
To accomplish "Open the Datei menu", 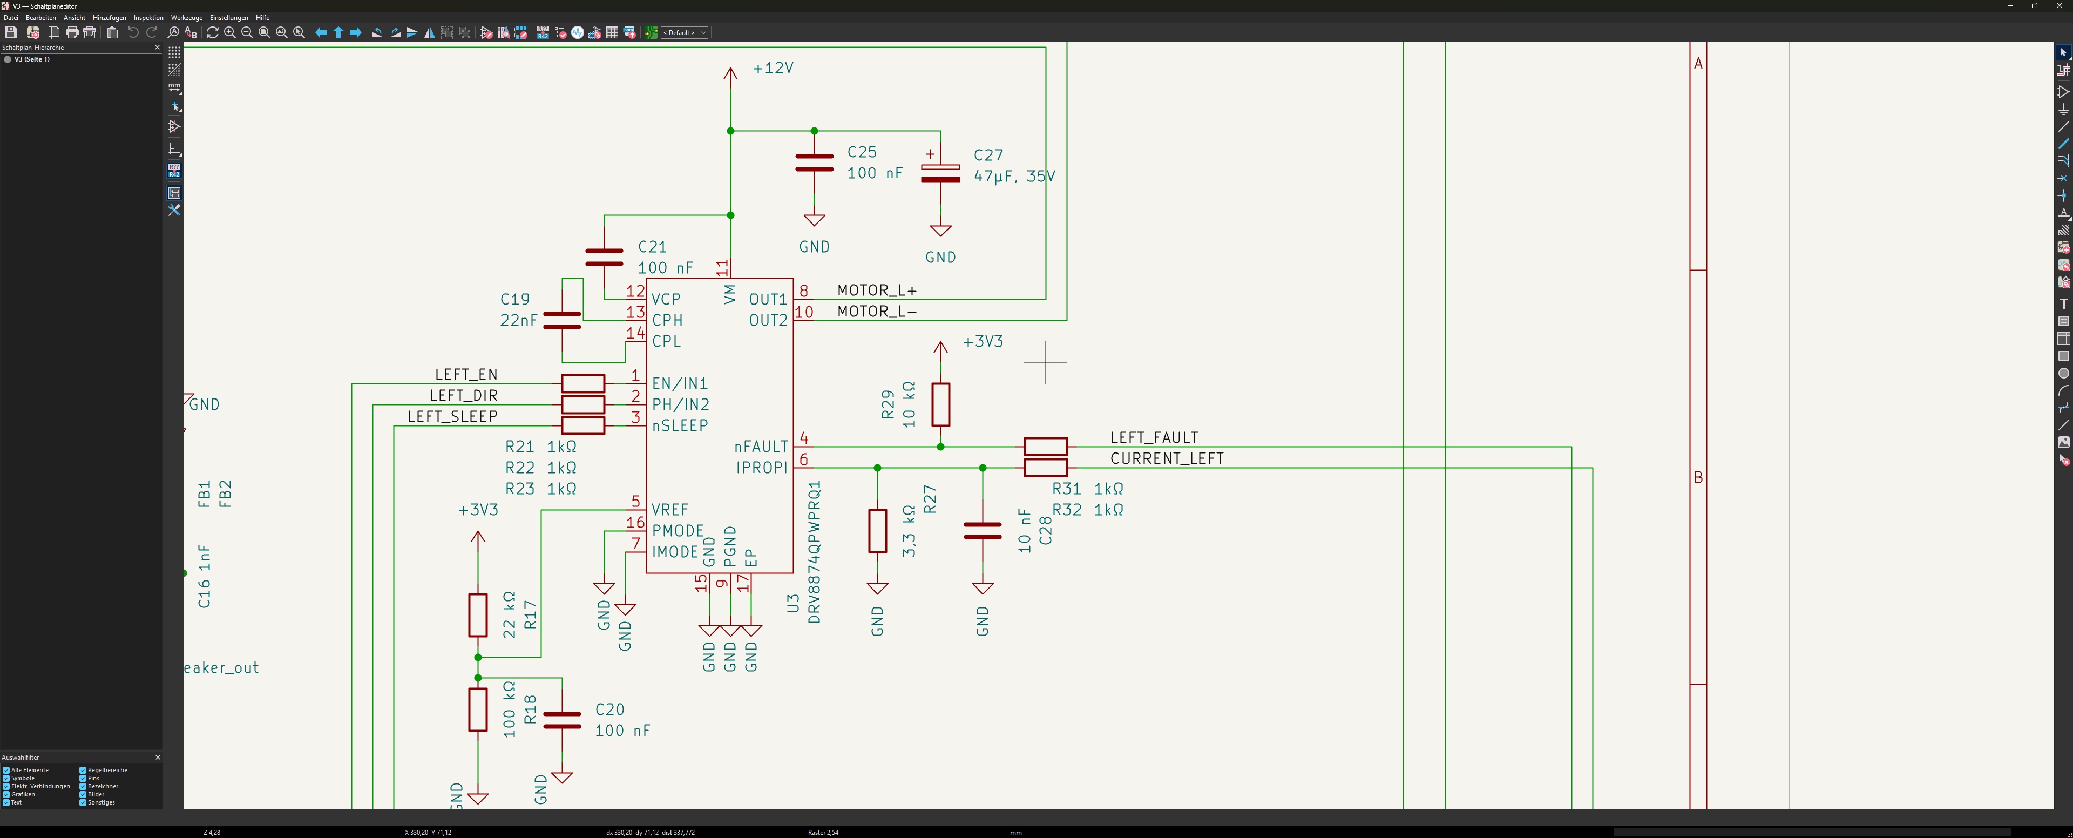I will (x=11, y=18).
